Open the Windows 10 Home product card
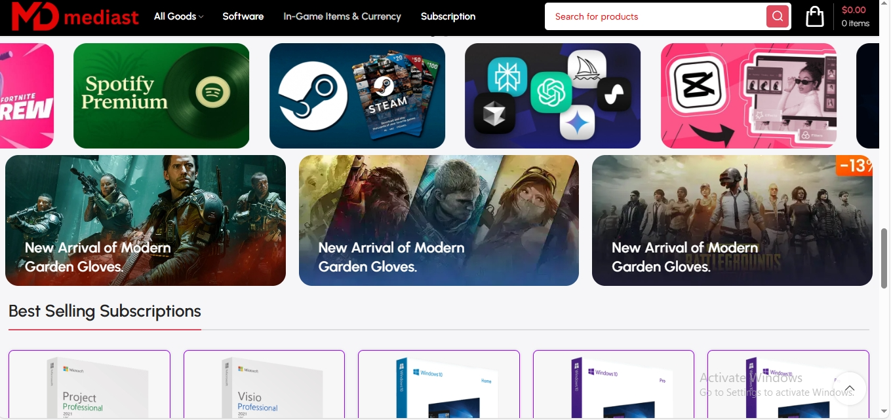891x420 pixels. coord(439,386)
